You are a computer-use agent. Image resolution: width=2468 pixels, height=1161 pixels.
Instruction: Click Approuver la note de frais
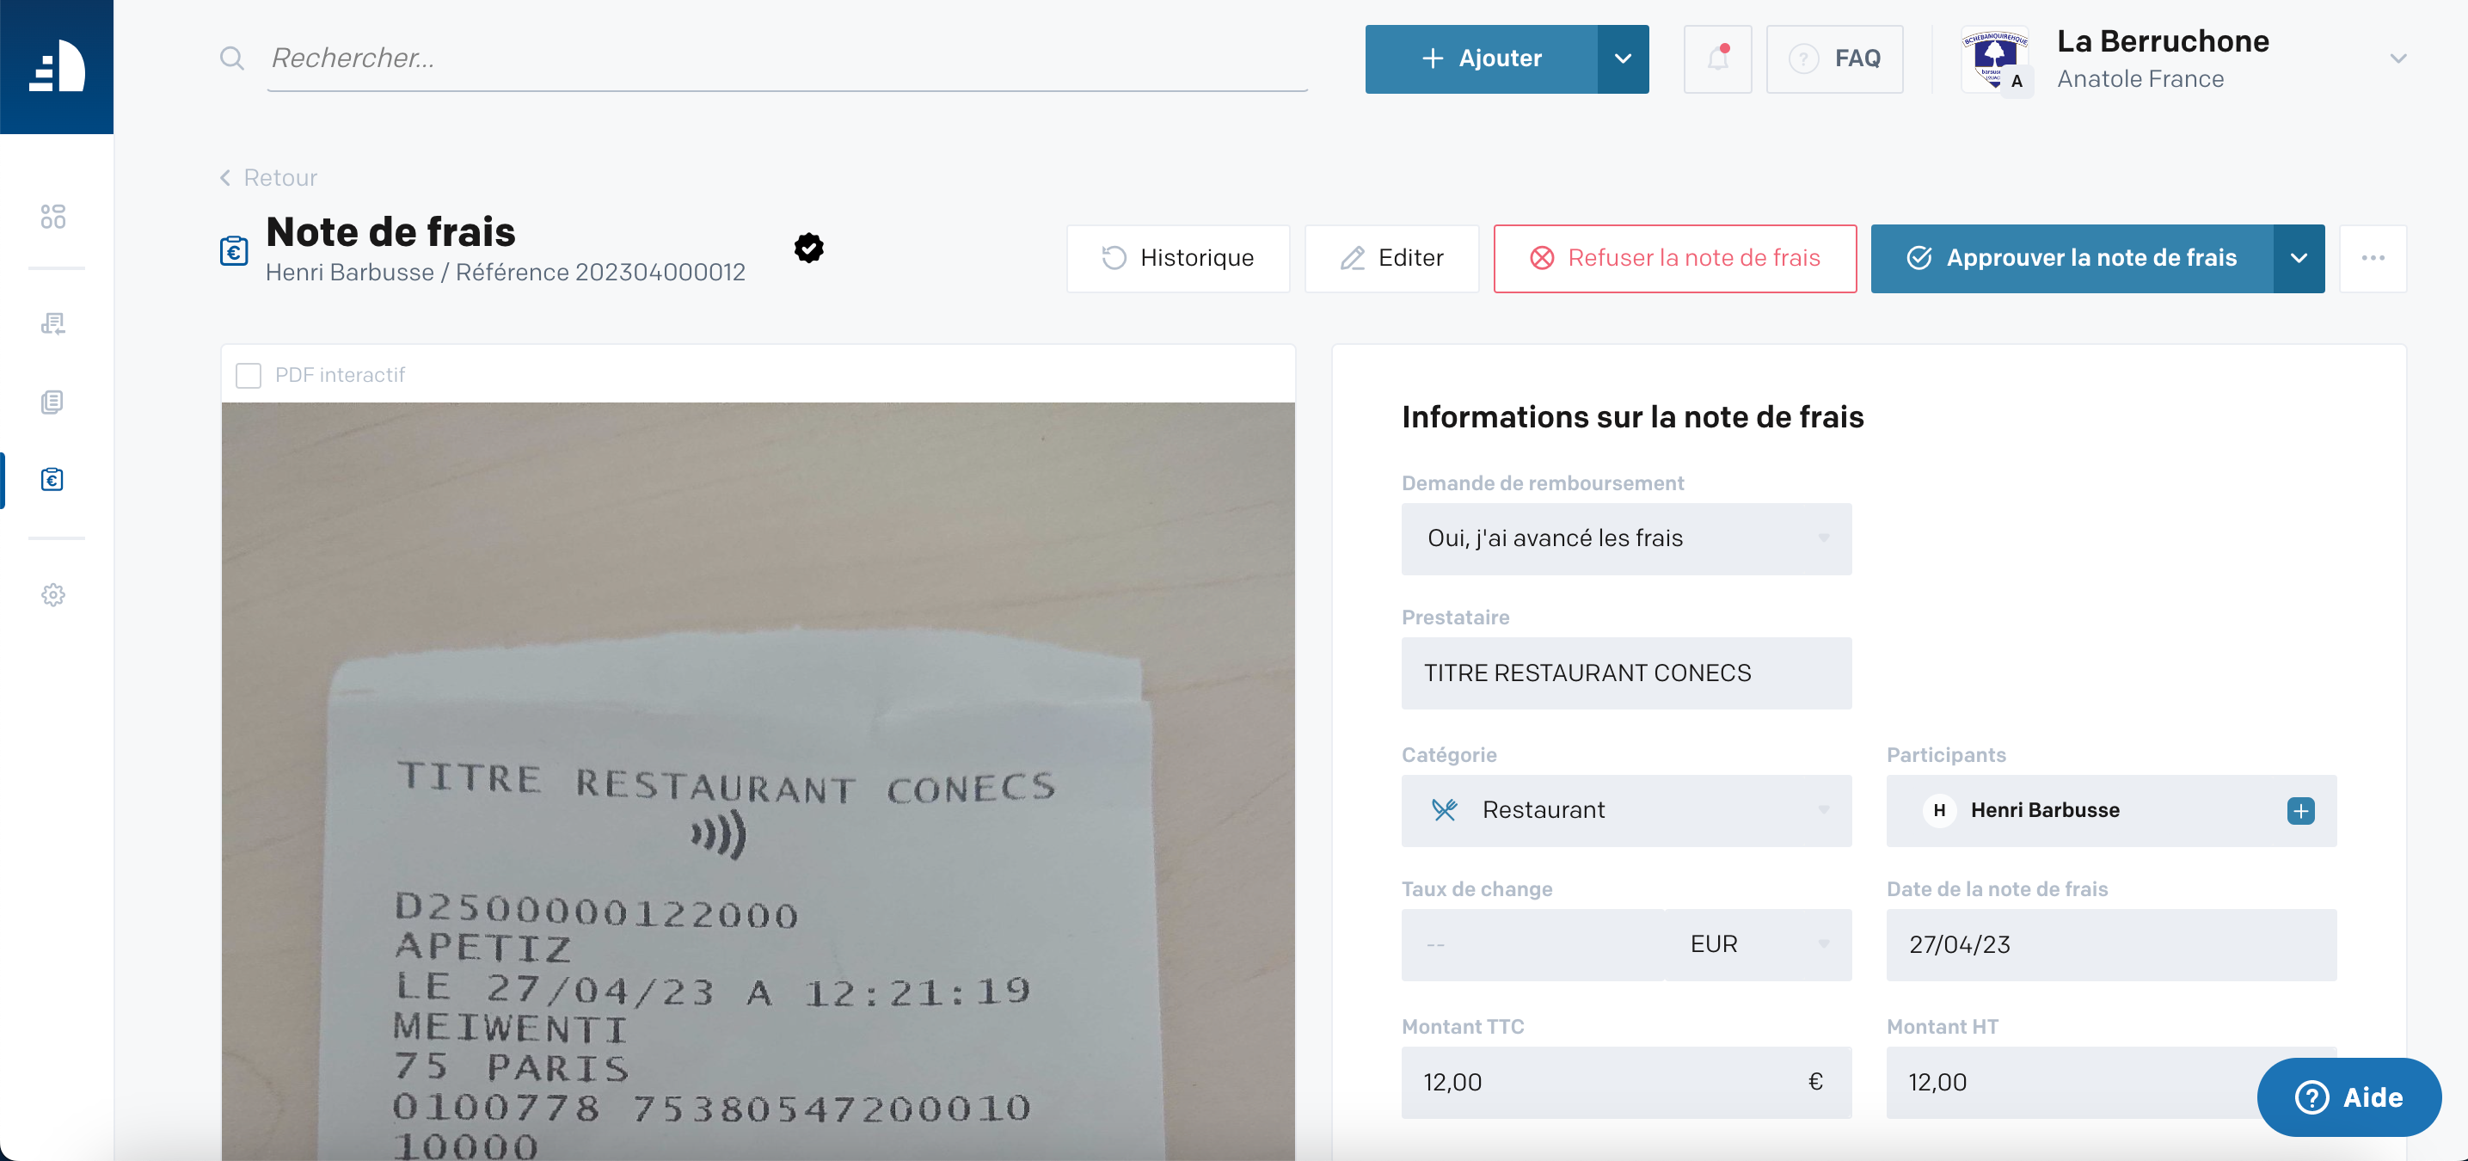pyautogui.click(x=2072, y=259)
